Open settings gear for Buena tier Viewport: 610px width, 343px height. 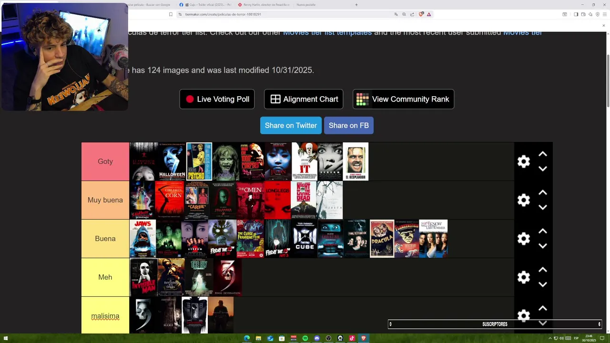tap(524, 239)
